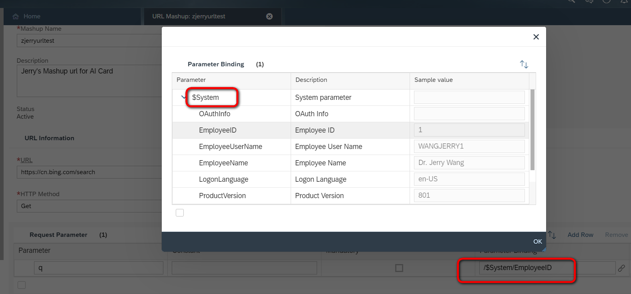Open binding link icon next to /$System/EmployeeID
The width and height of the screenshot is (631, 294).
(621, 268)
